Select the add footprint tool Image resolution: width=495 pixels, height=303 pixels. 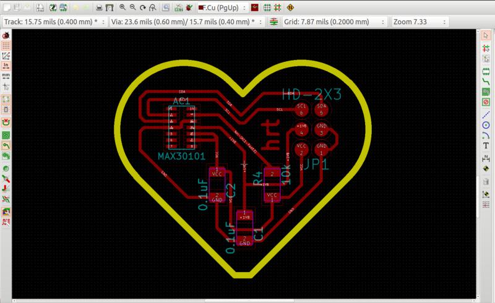tap(486, 72)
